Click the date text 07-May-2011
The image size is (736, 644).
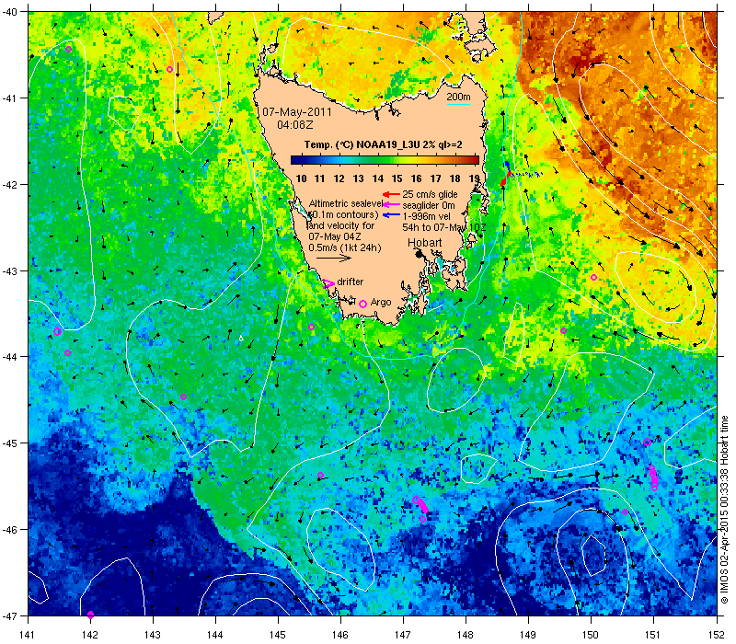[x=296, y=112]
